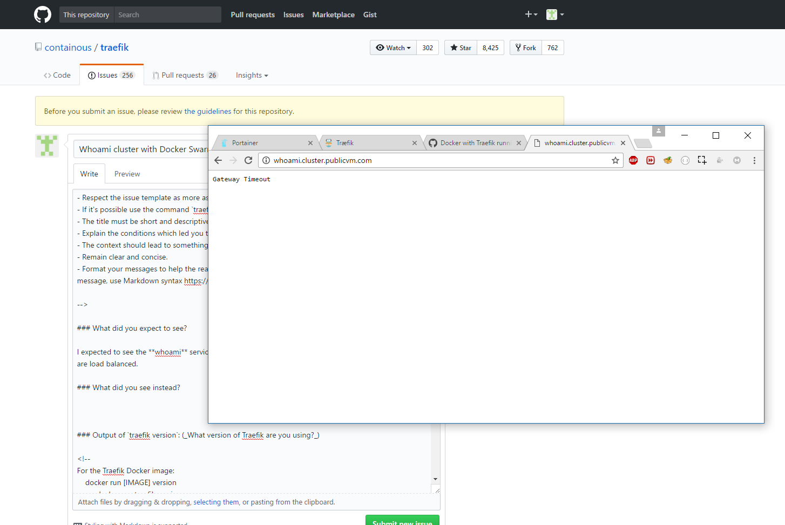Image resolution: width=785 pixels, height=525 pixels.
Task: Open the new item plus dropdown
Action: click(531, 15)
